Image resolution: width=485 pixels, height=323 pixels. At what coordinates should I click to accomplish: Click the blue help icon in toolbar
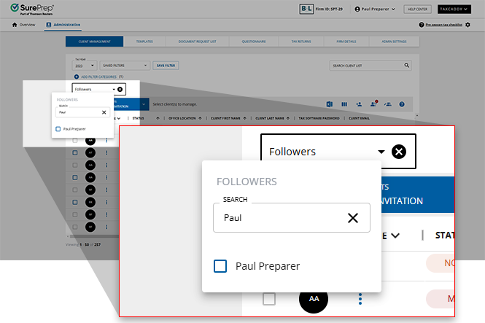click(402, 104)
